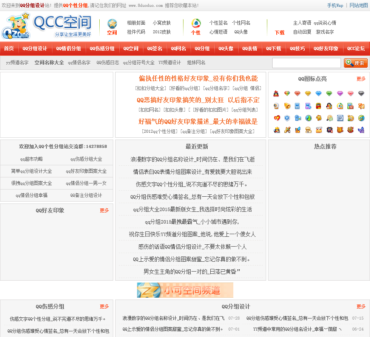Open the 手机Wap link
Viewport: 370px width, 337px height.
(335, 5)
